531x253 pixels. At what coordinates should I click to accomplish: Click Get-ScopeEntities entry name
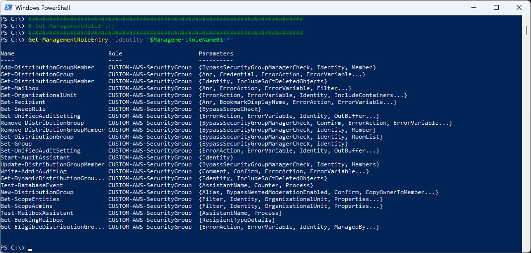30,199
